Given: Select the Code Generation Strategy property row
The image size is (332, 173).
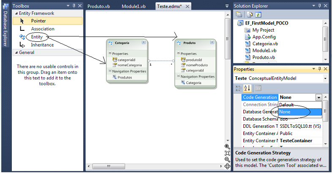Looking at the screenshot, I should click(260, 97).
